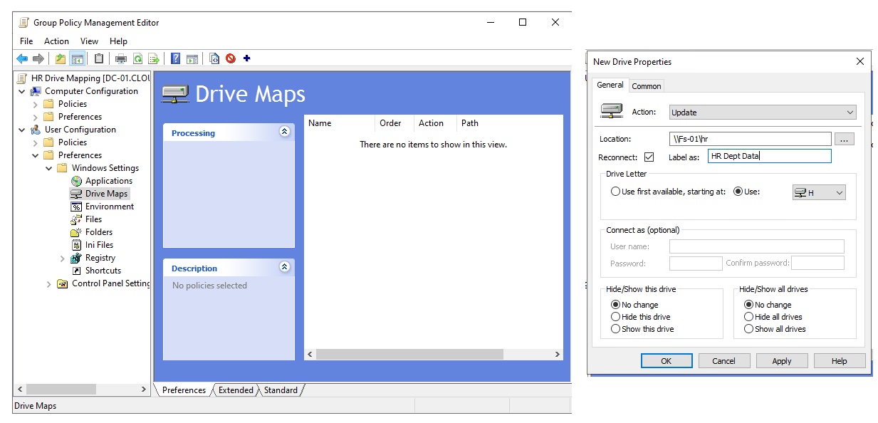Viewport: 878px width, 423px height.
Task: Open the Help toolbar icon
Action: point(174,58)
